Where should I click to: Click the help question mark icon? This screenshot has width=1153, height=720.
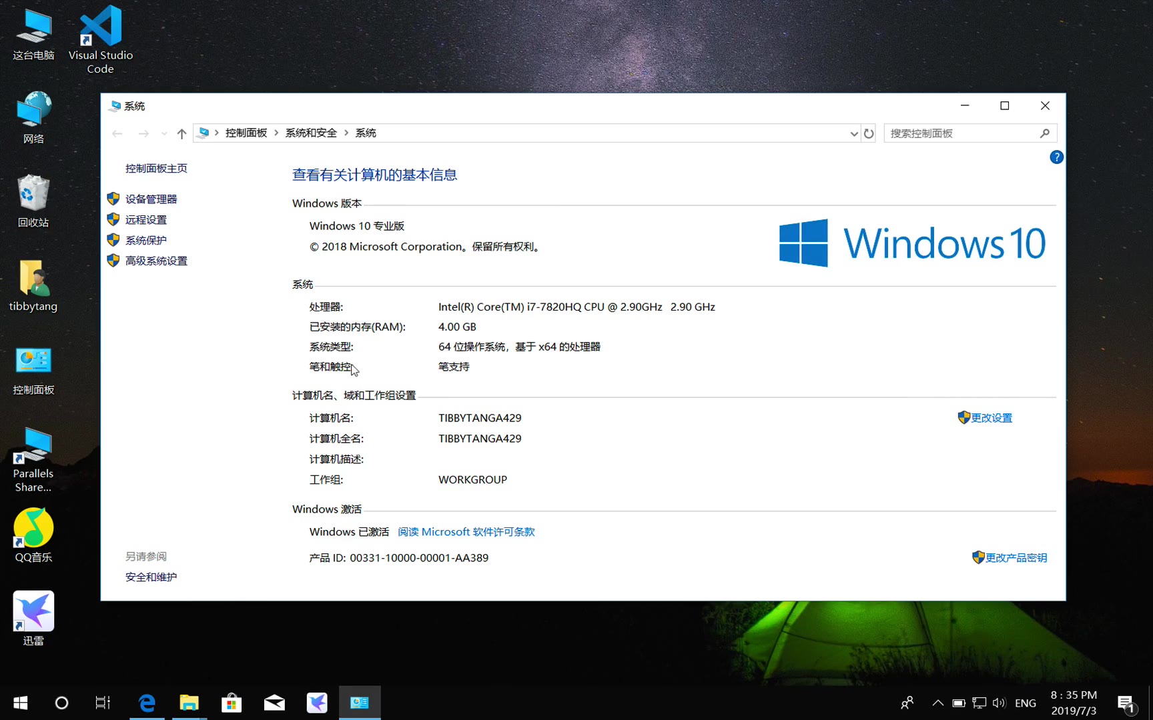pyautogui.click(x=1056, y=157)
